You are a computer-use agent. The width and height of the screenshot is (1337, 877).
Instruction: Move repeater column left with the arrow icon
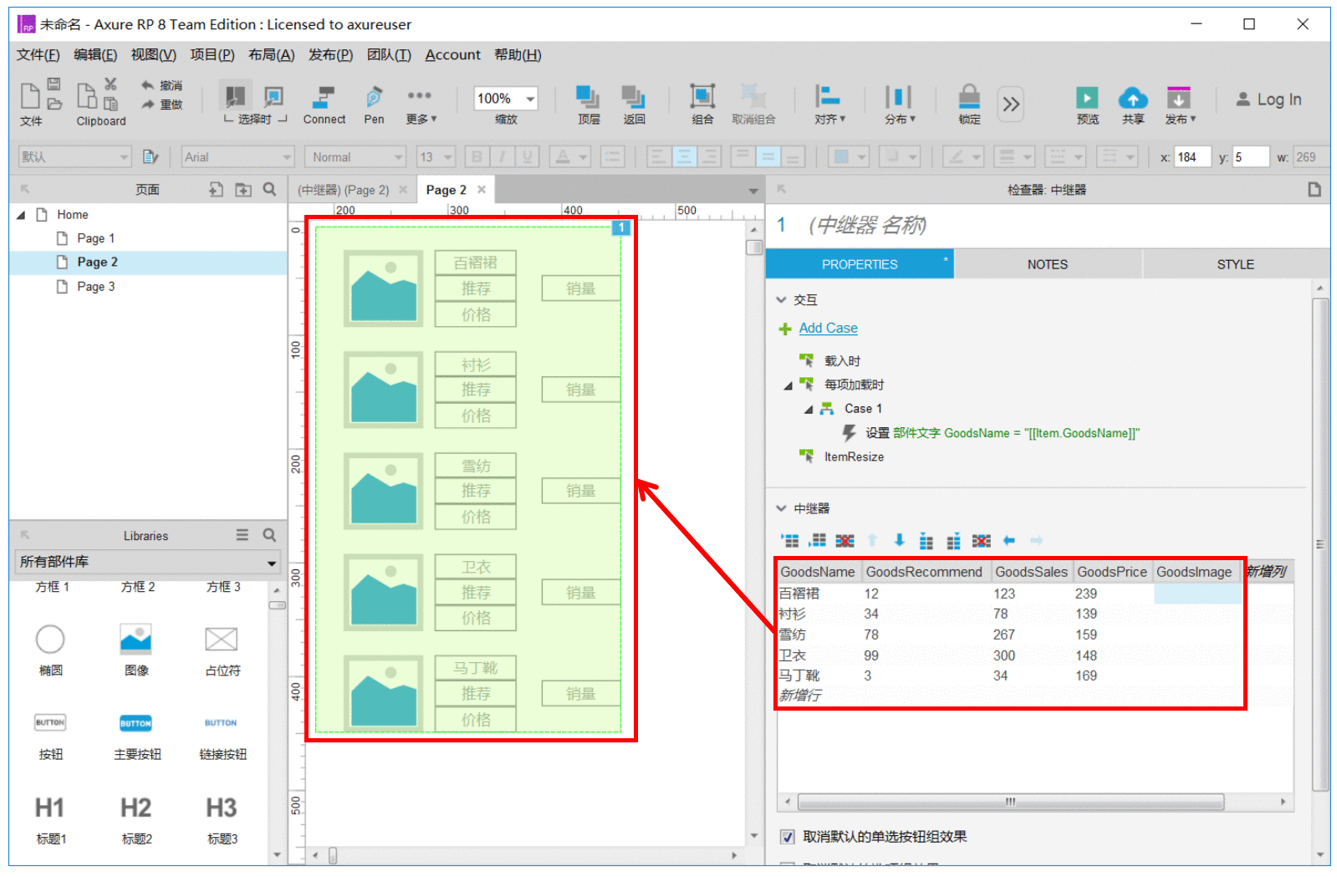tap(1009, 541)
